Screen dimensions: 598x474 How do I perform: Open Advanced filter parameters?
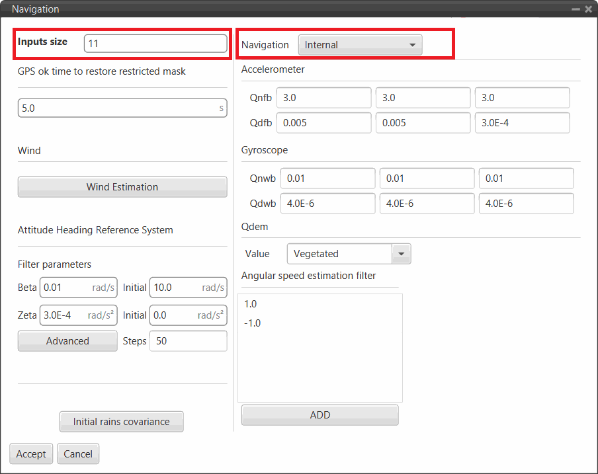67,341
